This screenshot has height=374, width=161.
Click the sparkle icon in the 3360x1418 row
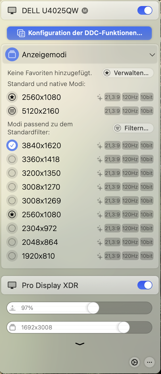click(100, 159)
